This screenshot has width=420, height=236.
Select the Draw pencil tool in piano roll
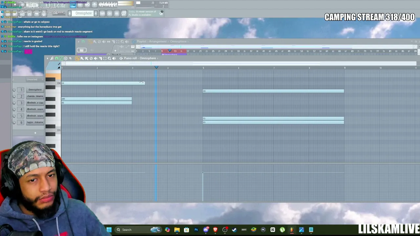(x=77, y=58)
